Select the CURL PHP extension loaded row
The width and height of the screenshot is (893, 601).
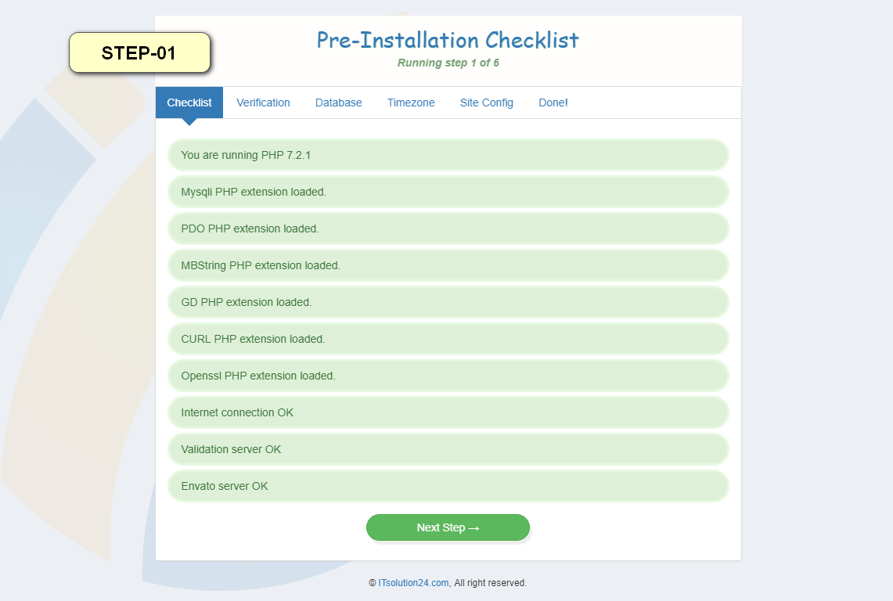pyautogui.click(x=448, y=339)
